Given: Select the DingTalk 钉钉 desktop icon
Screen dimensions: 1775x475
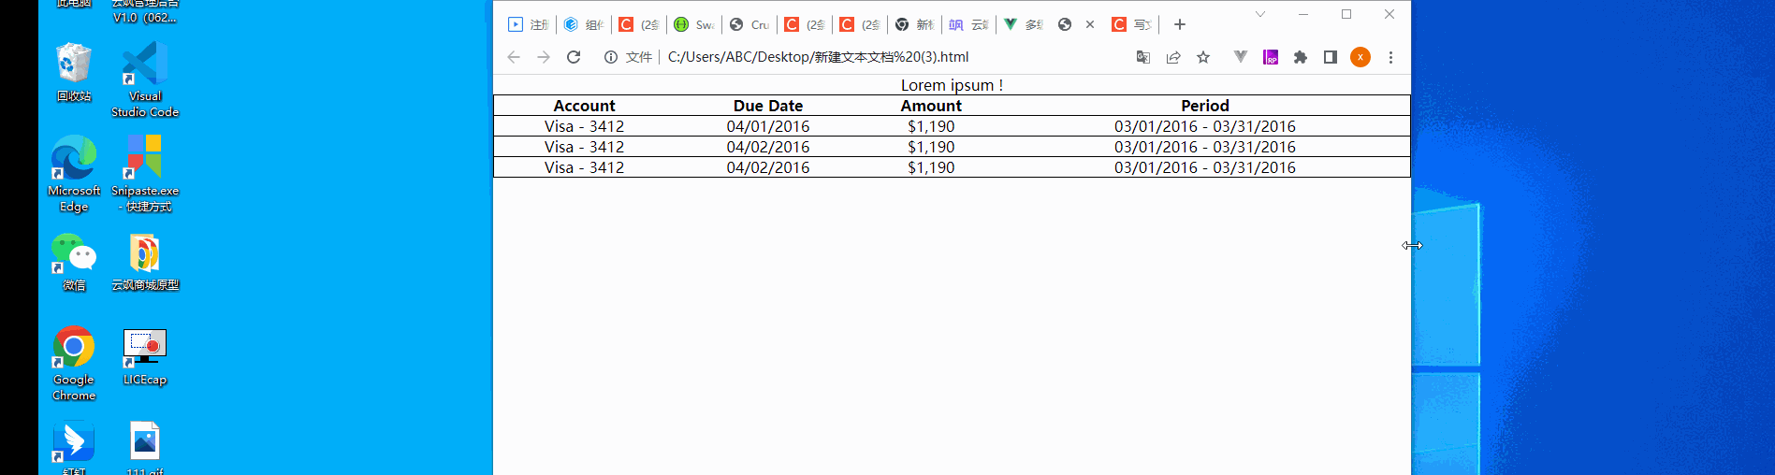Looking at the screenshot, I should (74, 448).
